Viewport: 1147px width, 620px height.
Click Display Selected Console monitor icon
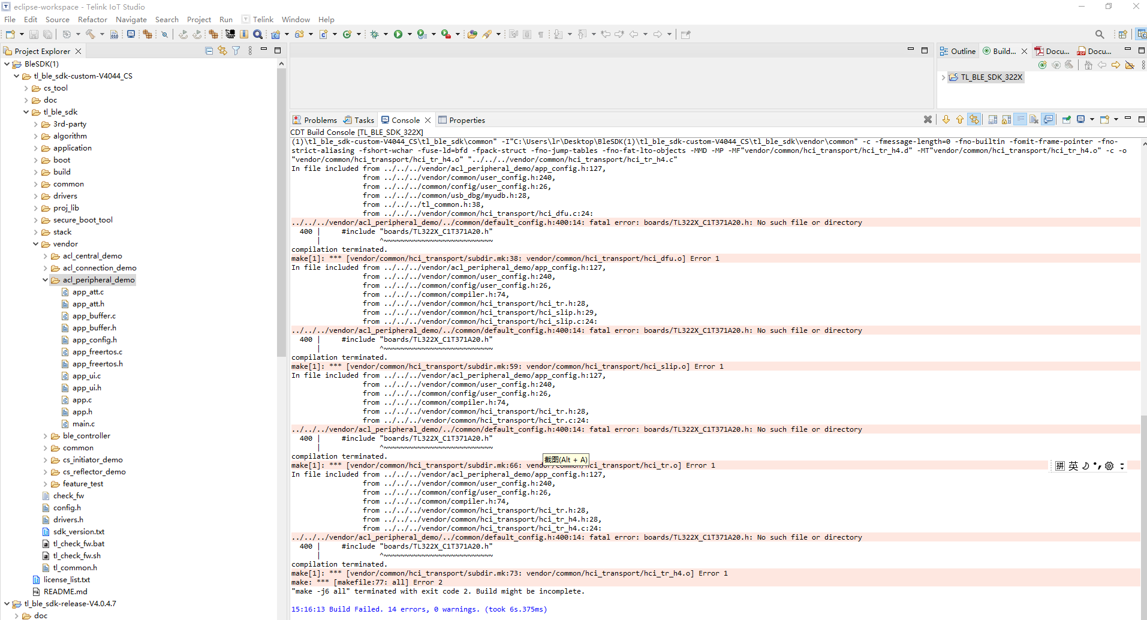tap(1081, 119)
